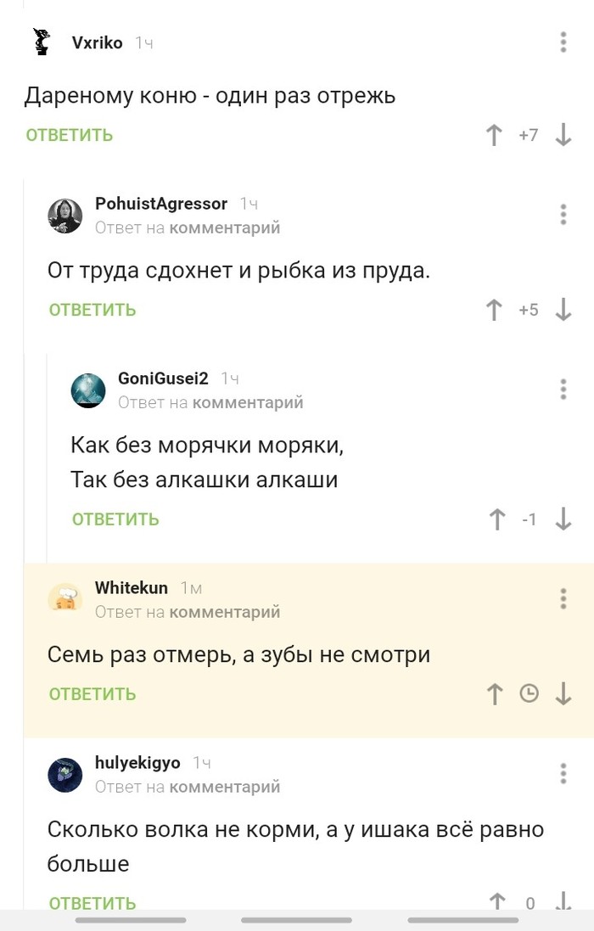Image resolution: width=594 pixels, height=931 pixels.
Task: Click hulyekigyo's avatar image
Action: pyautogui.click(x=65, y=775)
